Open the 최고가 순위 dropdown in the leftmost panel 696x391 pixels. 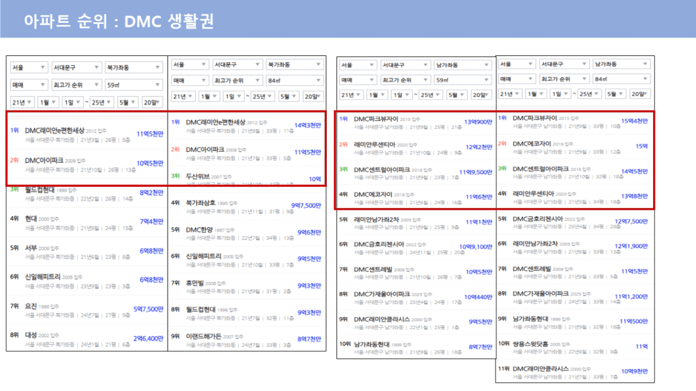(x=76, y=85)
